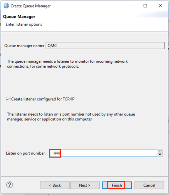This screenshot has height=195, width=169.
Task: Click the Listen on port number label
Action: (26, 153)
